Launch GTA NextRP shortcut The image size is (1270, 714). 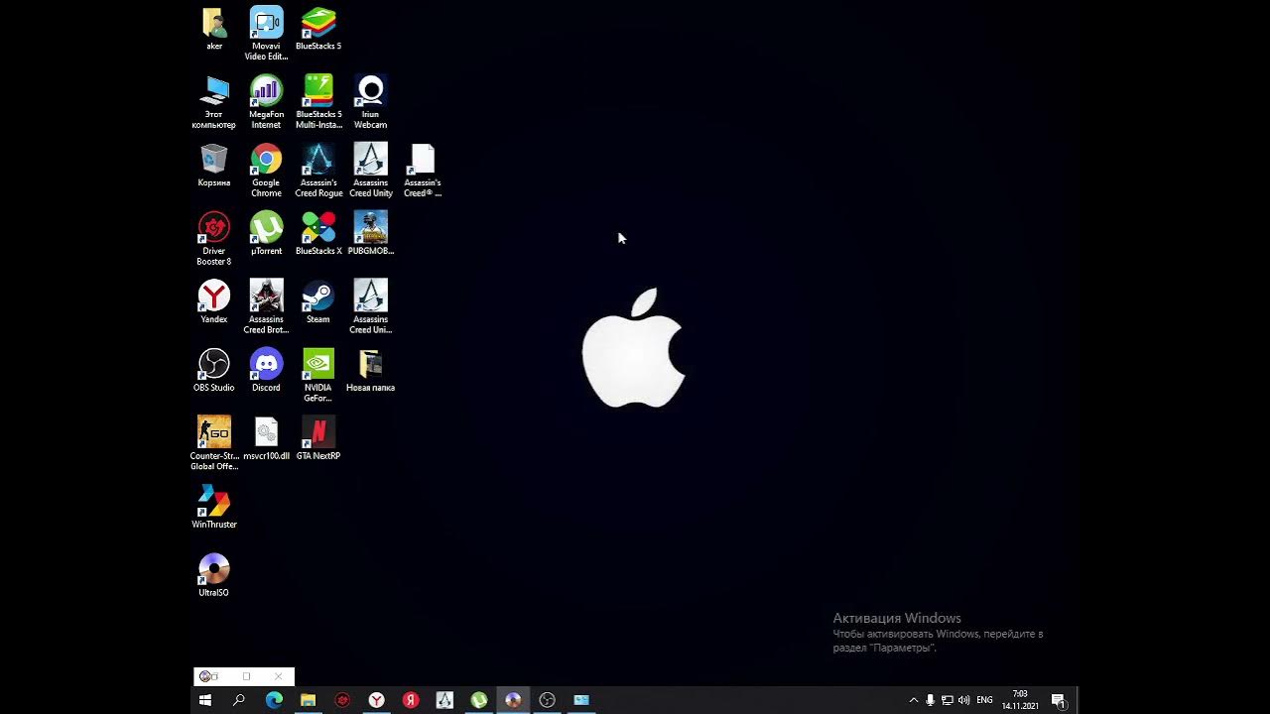point(318,439)
